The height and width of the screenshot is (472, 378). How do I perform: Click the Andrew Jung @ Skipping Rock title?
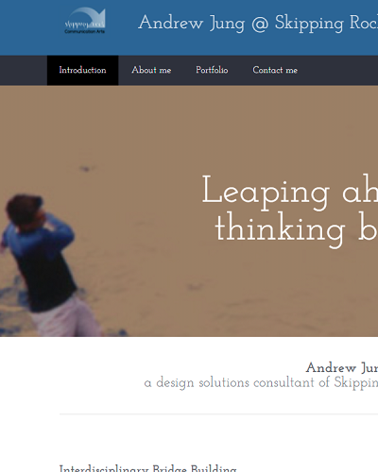(x=258, y=23)
